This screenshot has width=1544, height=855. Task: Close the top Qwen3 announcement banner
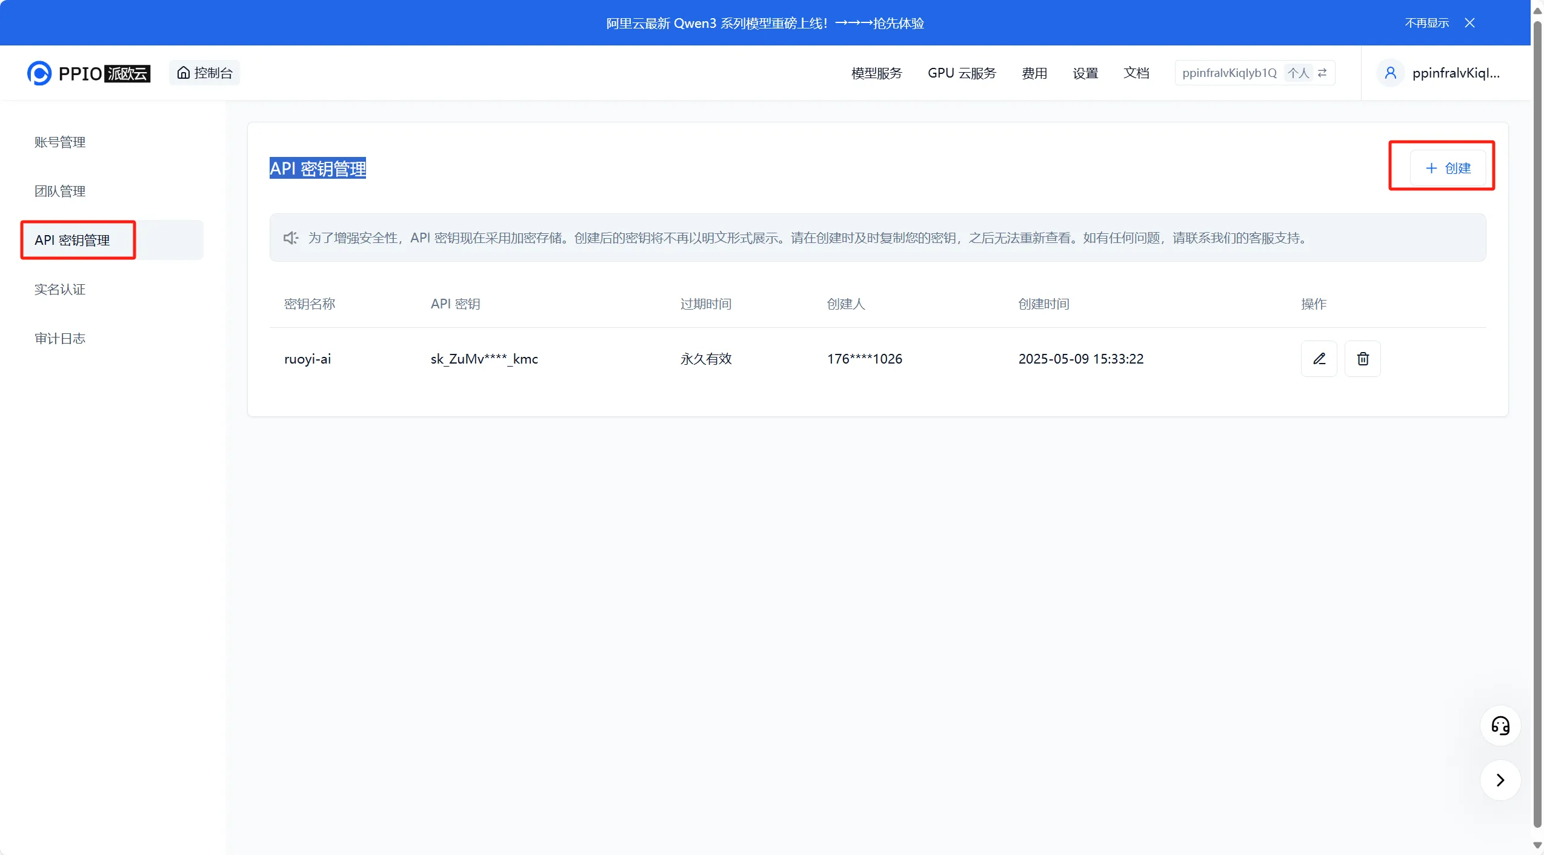[x=1469, y=23]
